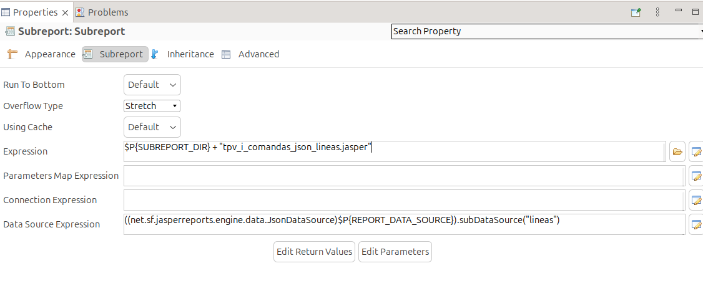Click the Run To Bottom label
Viewport: 703px width, 286px height.
pos(34,85)
